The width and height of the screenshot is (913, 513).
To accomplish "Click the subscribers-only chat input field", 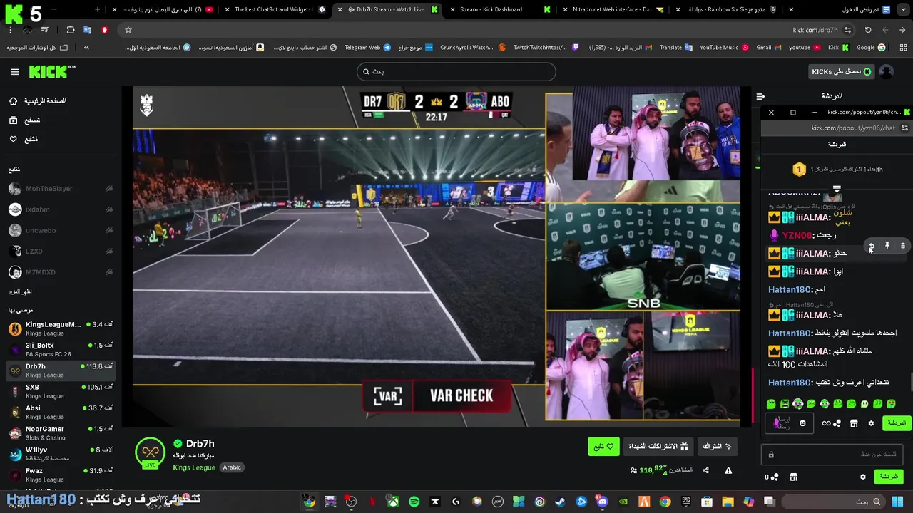I will tap(833, 454).
